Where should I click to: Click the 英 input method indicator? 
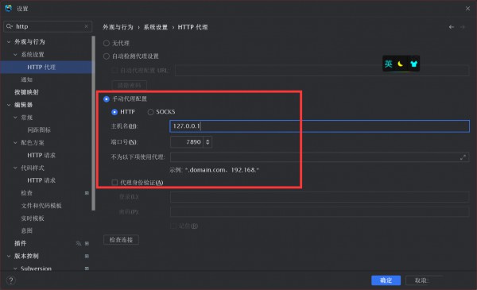388,64
